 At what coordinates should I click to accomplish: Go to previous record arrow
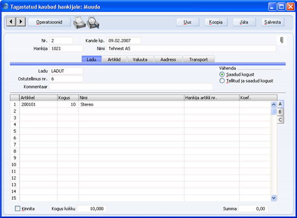[x=11, y=22]
